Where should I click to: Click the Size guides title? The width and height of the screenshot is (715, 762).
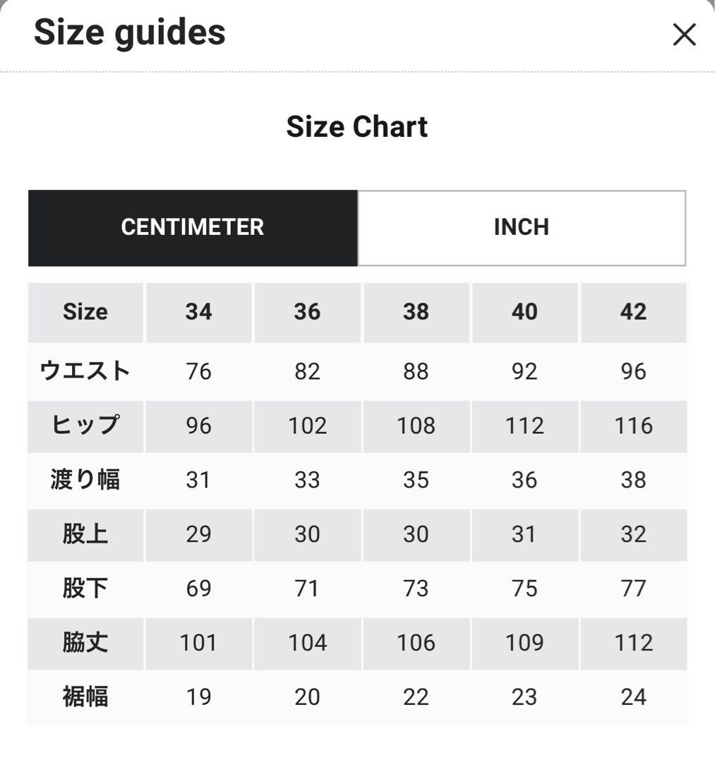click(130, 32)
